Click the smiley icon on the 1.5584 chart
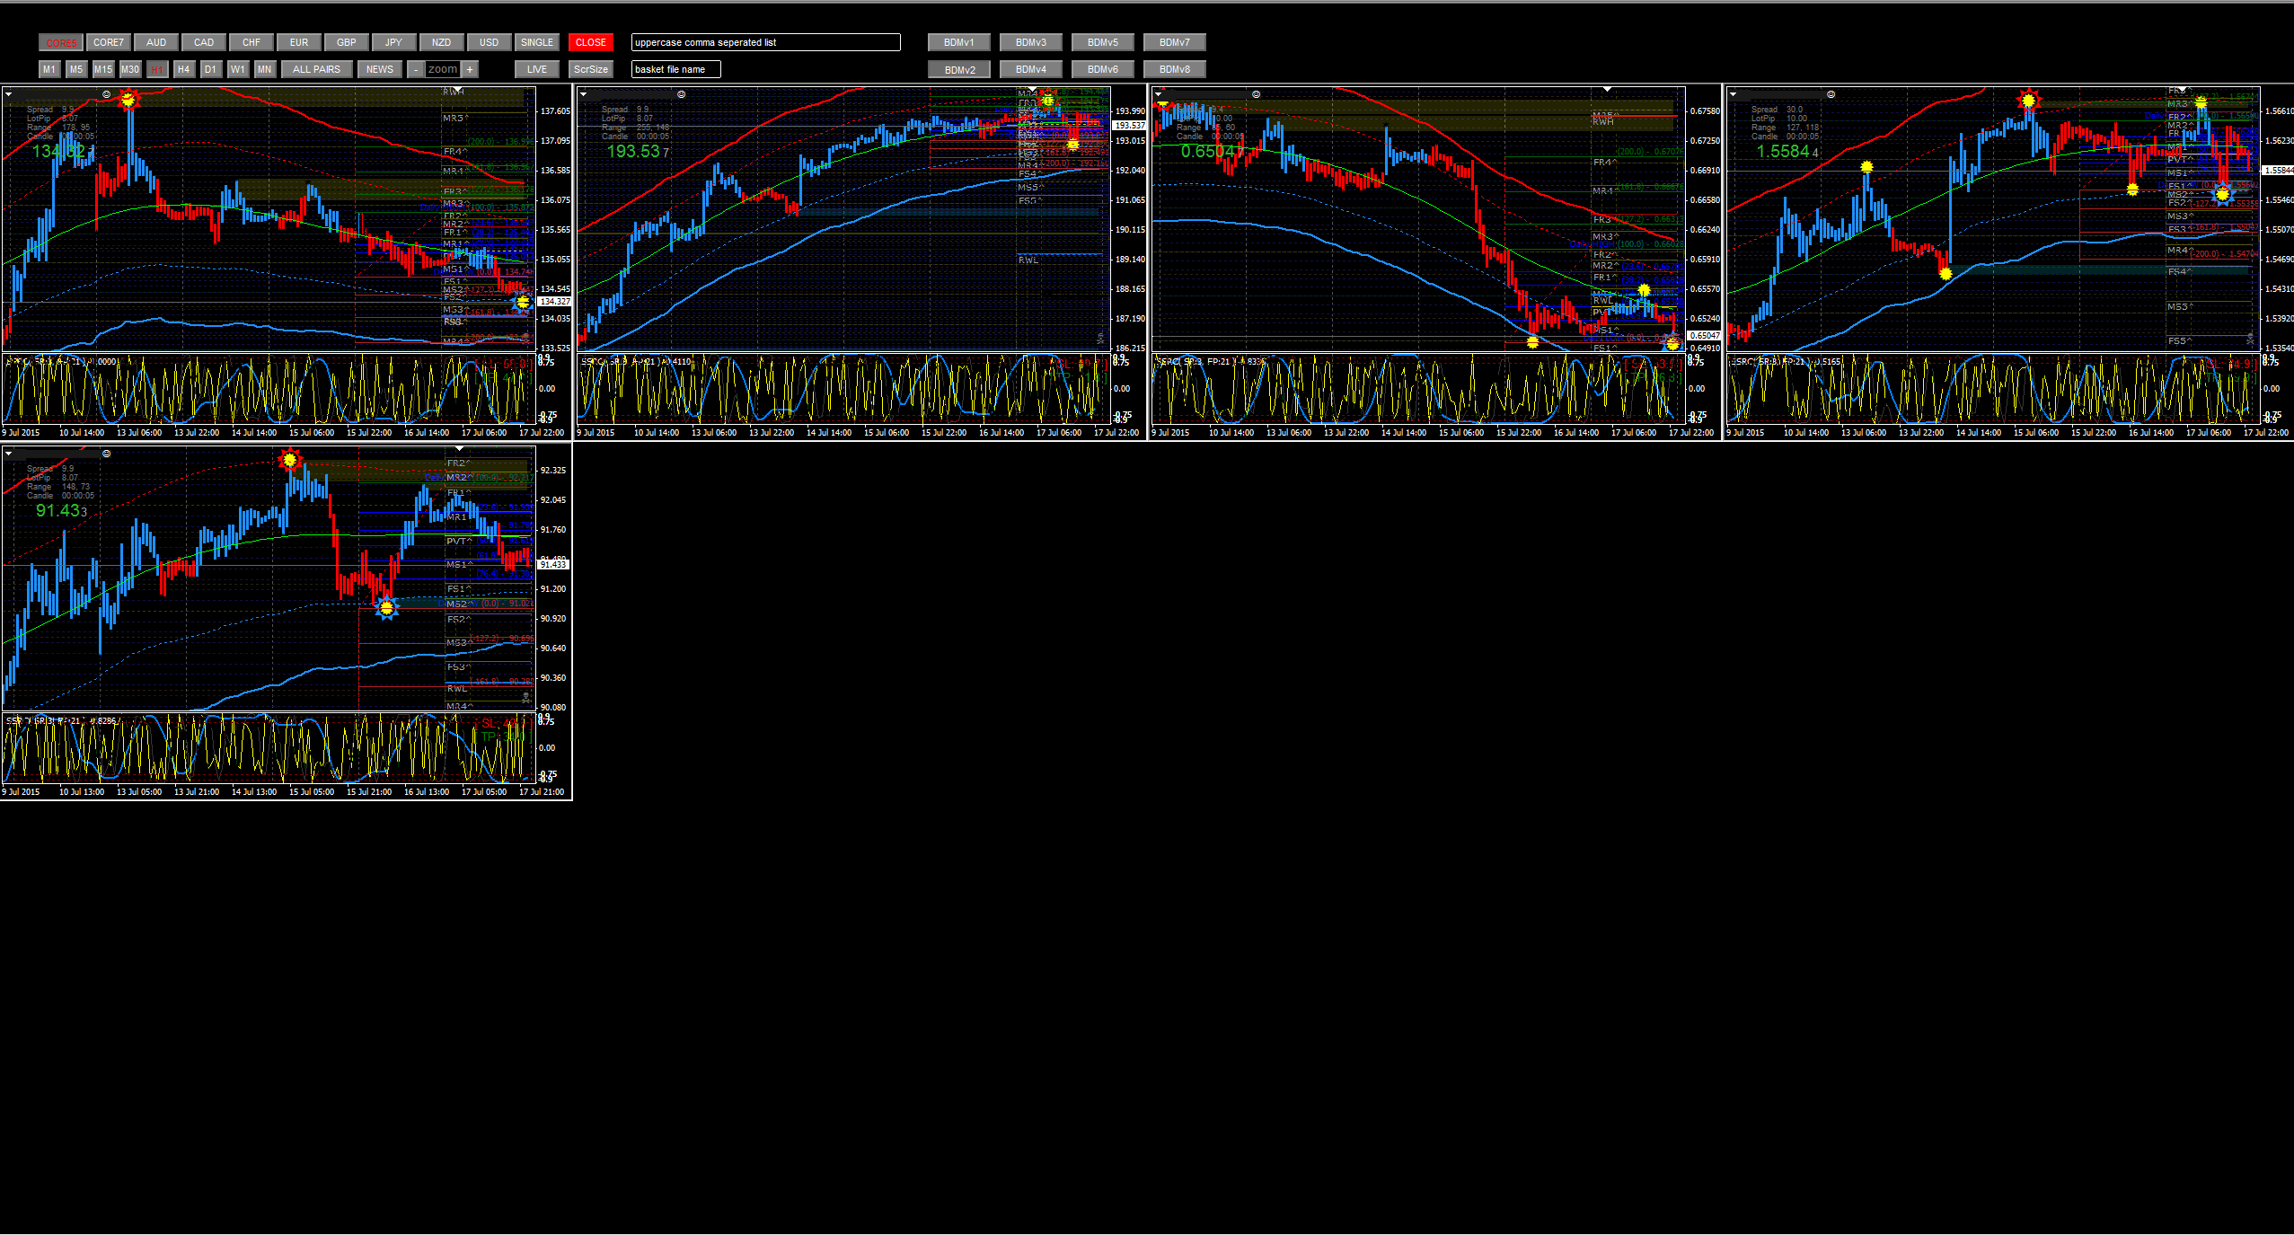2294x1235 pixels. tap(1831, 94)
